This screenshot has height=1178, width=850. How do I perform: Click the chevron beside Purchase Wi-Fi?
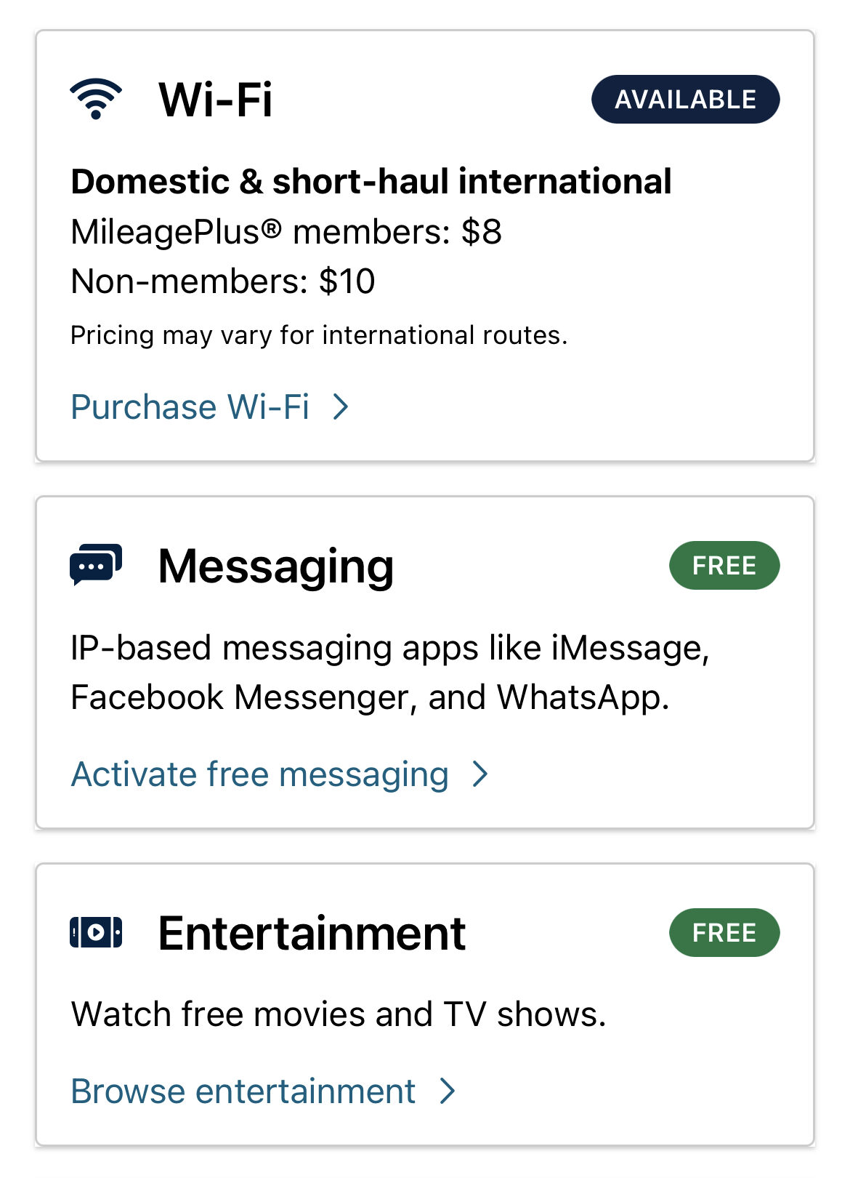click(341, 407)
